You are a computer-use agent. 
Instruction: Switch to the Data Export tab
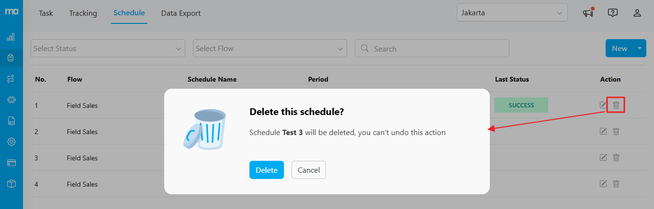181,13
